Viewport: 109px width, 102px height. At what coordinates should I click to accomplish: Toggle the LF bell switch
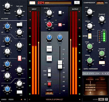(x=19, y=92)
